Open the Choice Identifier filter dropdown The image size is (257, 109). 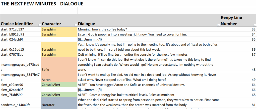click(x=39, y=25)
